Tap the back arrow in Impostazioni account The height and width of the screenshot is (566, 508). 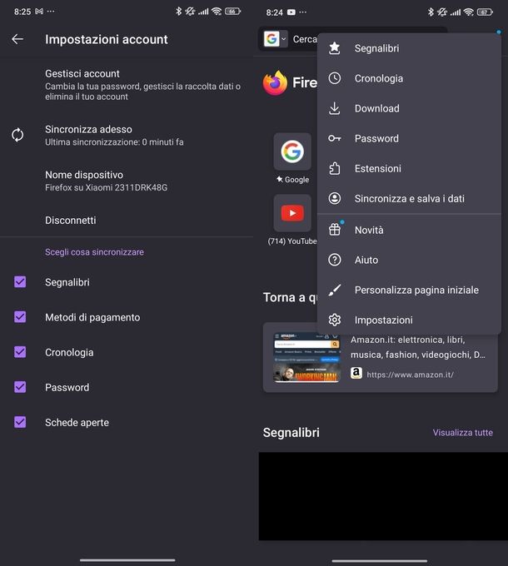coord(17,39)
